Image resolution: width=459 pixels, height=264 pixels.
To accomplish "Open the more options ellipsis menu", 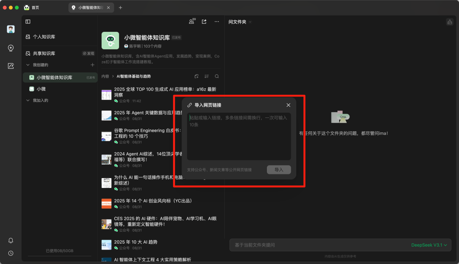I will [x=217, y=21].
